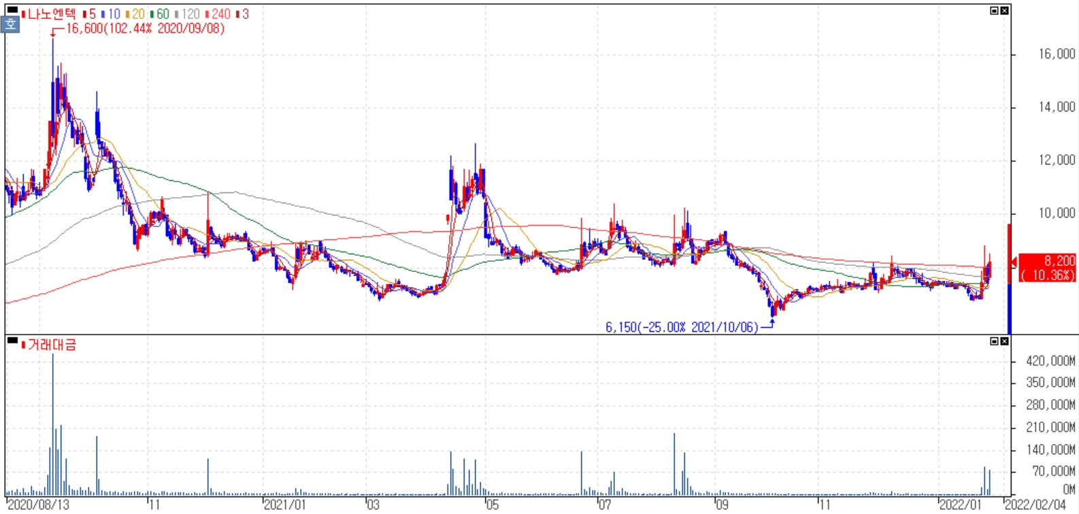Click the 16,000 price axis label
Screen dimensions: 1079x514
pos(1057,54)
